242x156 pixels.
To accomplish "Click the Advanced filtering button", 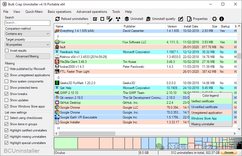I will click(x=28, y=56).
